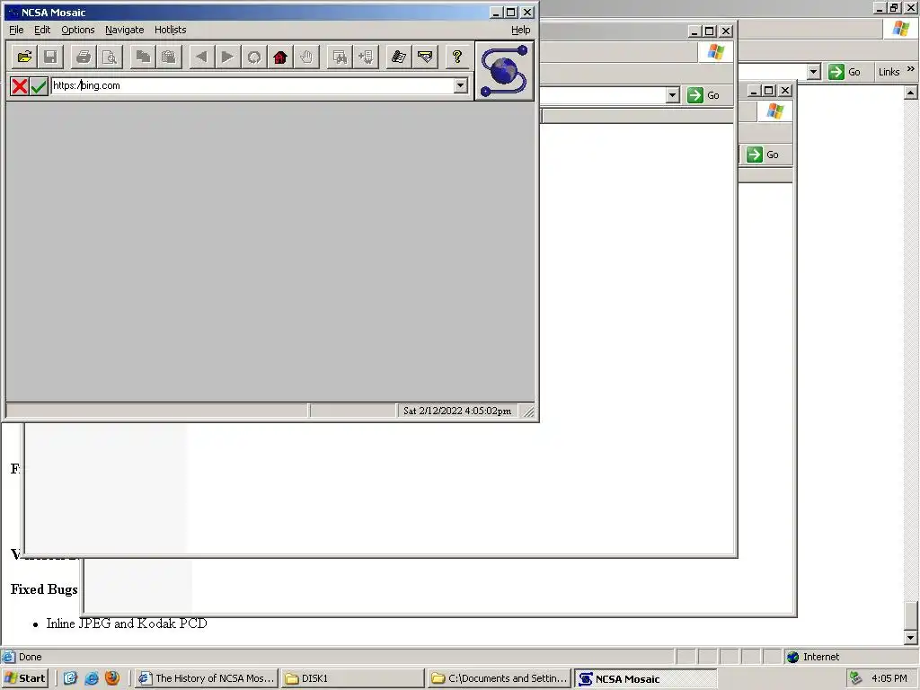920x690 pixels.
Task: Click the question mark Help icon
Action: [457, 57]
